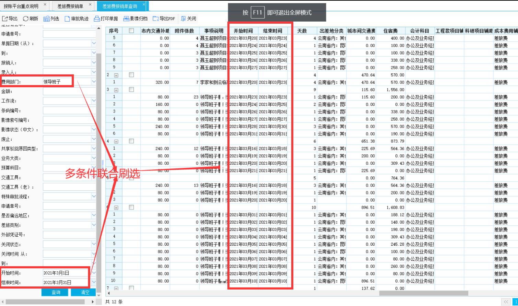
Task: Switch to the 差旅费报销单 tab
Action: click(x=70, y=6)
